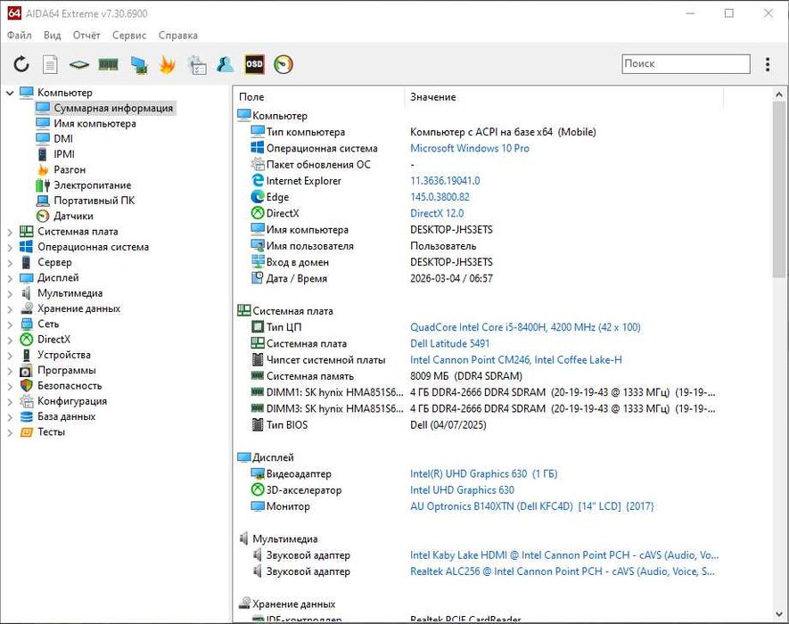Select the DMI tree item
Image resolution: width=789 pixels, height=624 pixels.
coord(63,138)
